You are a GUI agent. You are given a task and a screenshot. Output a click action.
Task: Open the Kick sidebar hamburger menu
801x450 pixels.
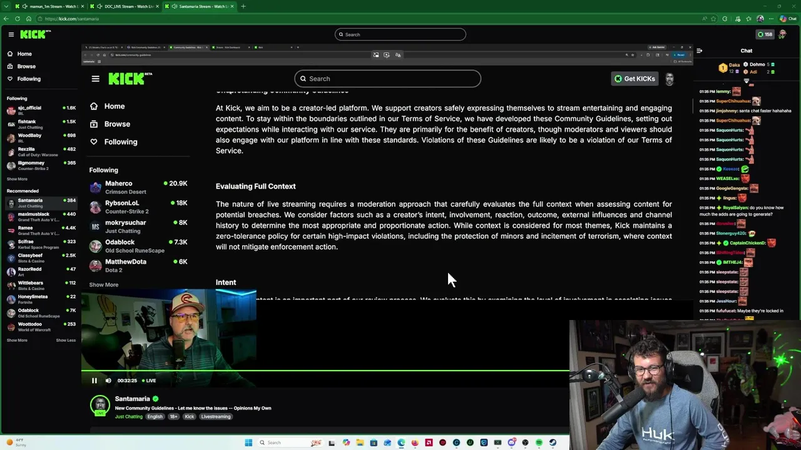[x=11, y=34]
